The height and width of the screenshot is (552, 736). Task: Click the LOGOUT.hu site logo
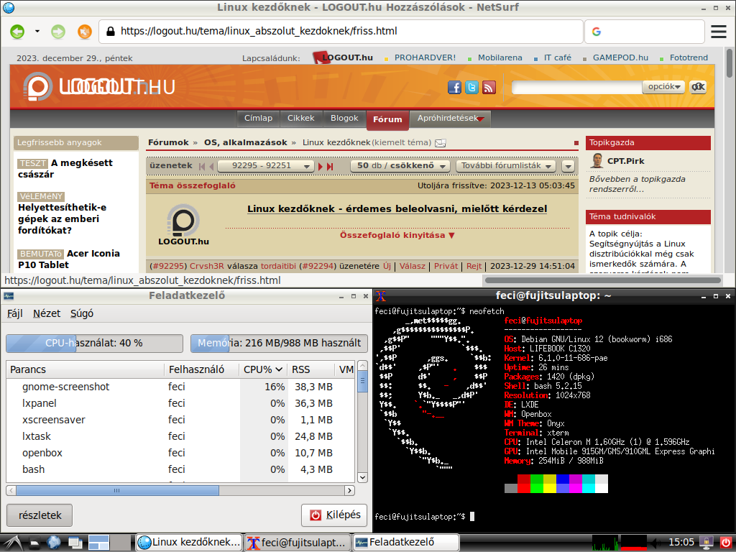[x=99, y=87]
